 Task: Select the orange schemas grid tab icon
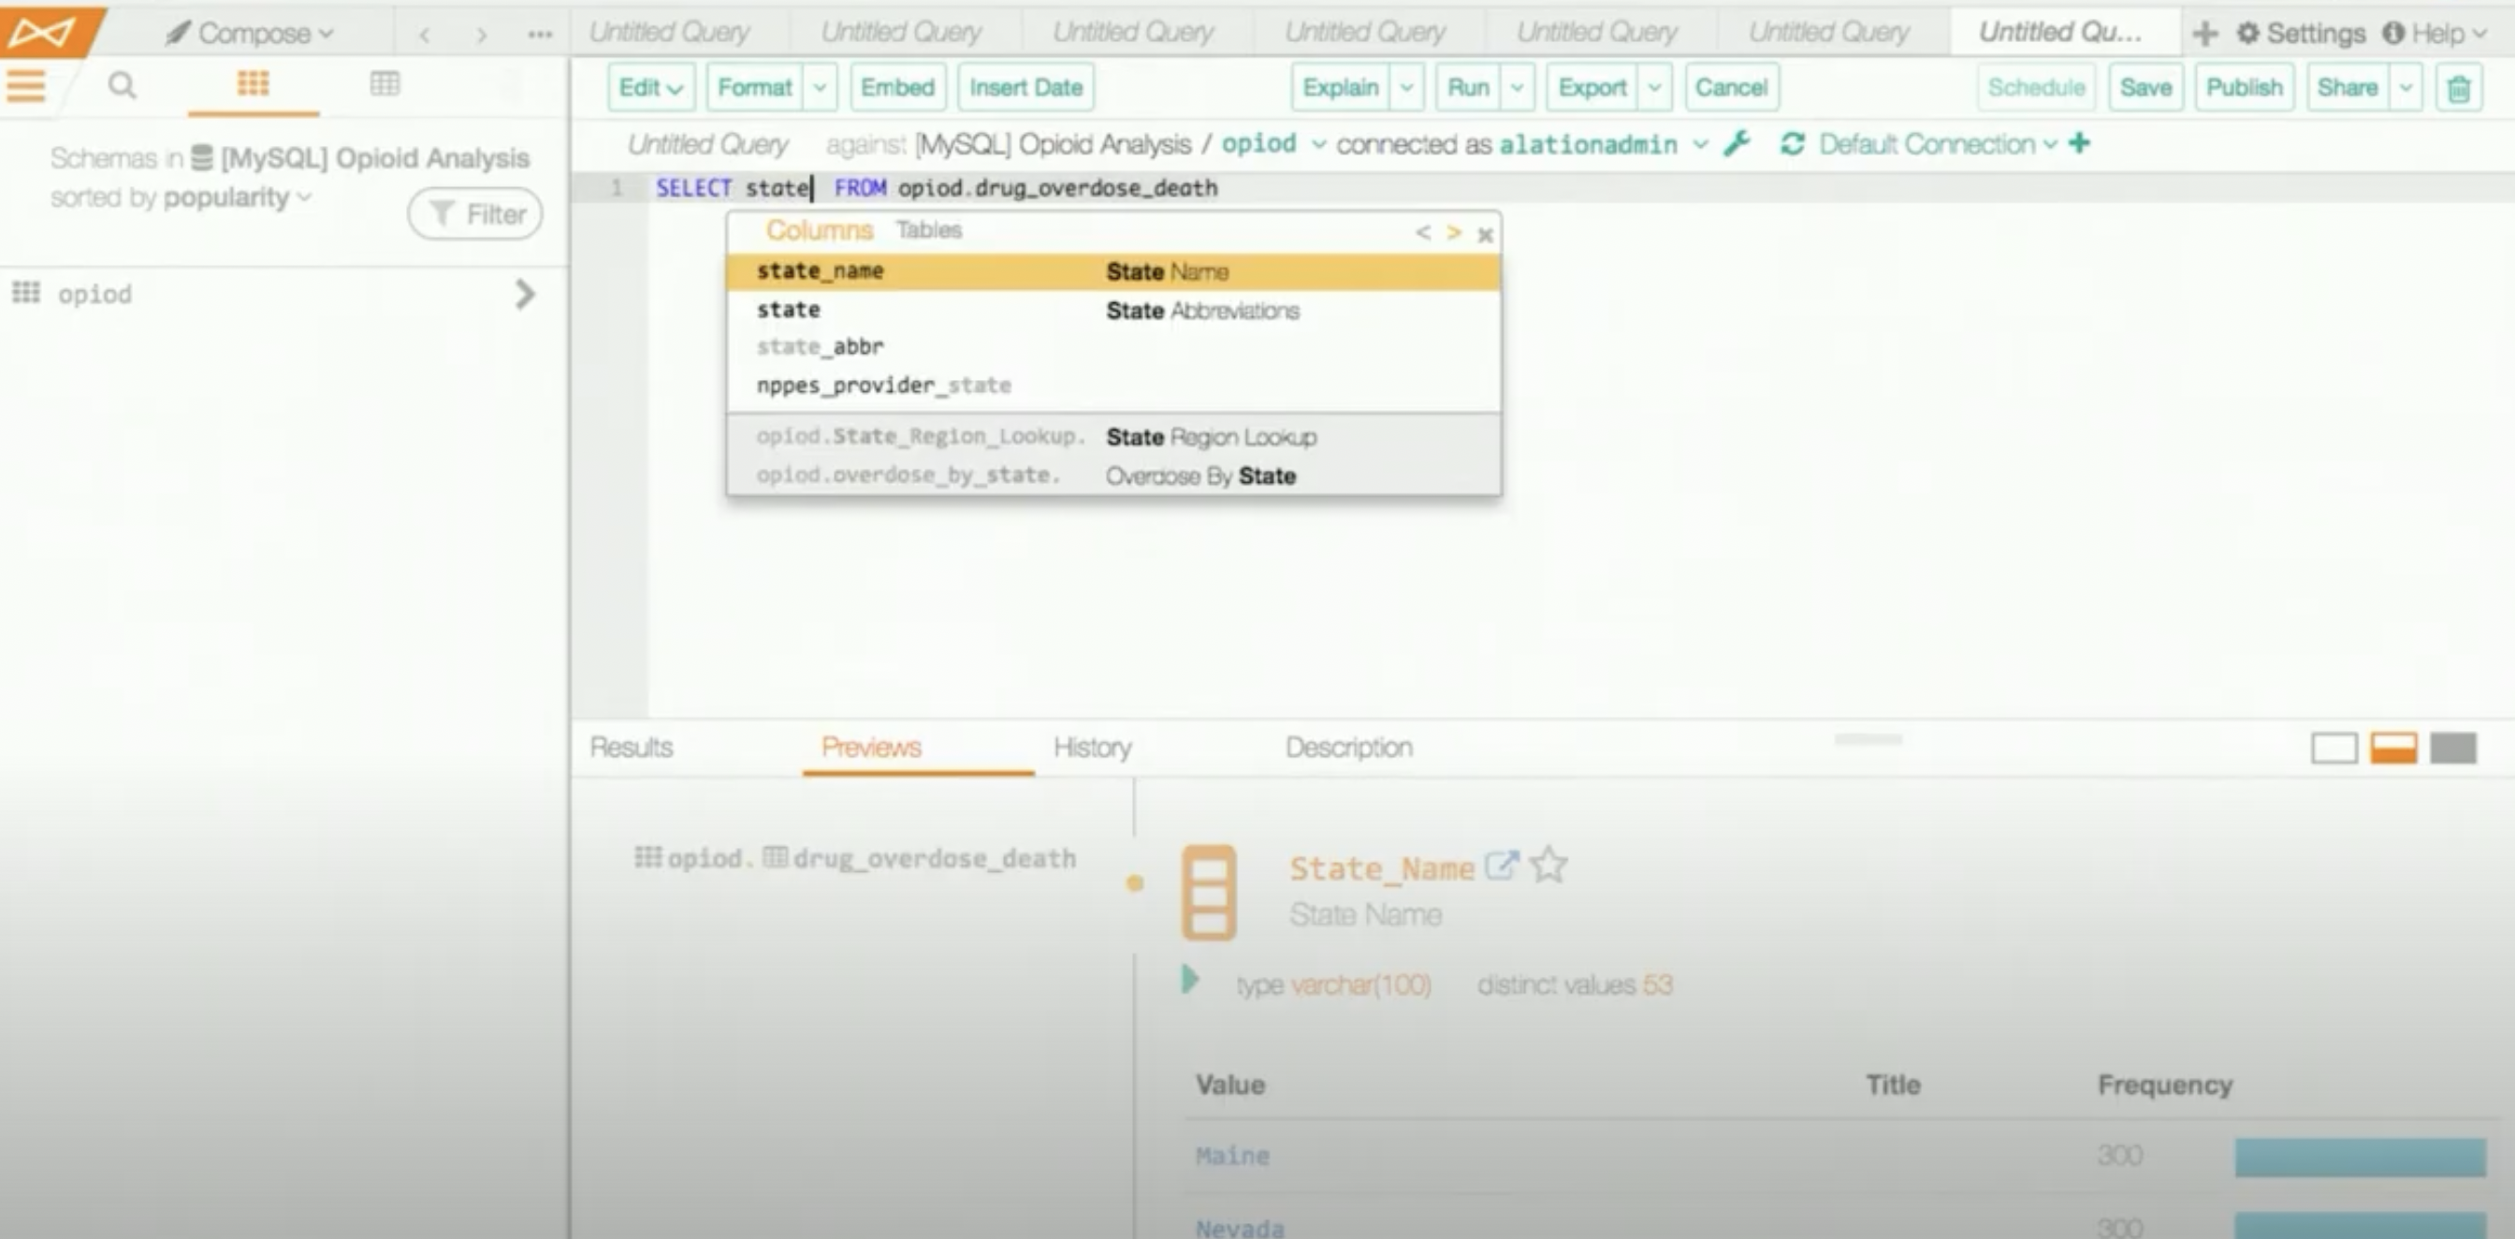tap(253, 84)
